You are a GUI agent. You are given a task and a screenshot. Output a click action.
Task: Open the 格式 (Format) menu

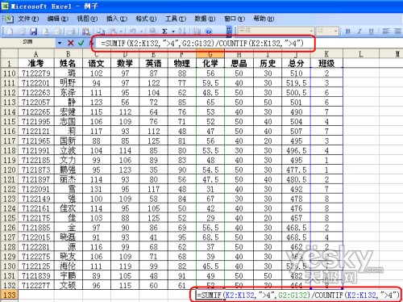[146, 19]
